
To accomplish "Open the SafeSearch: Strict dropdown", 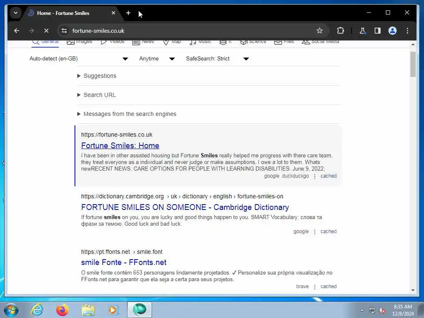I will (217, 59).
